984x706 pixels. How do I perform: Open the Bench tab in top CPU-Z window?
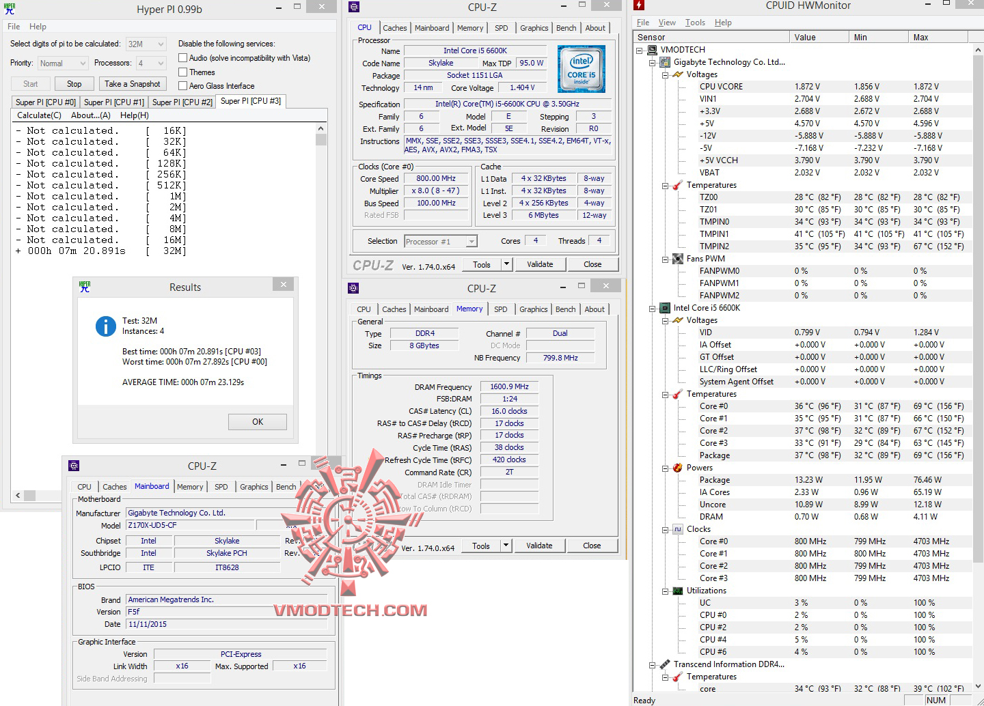[566, 28]
